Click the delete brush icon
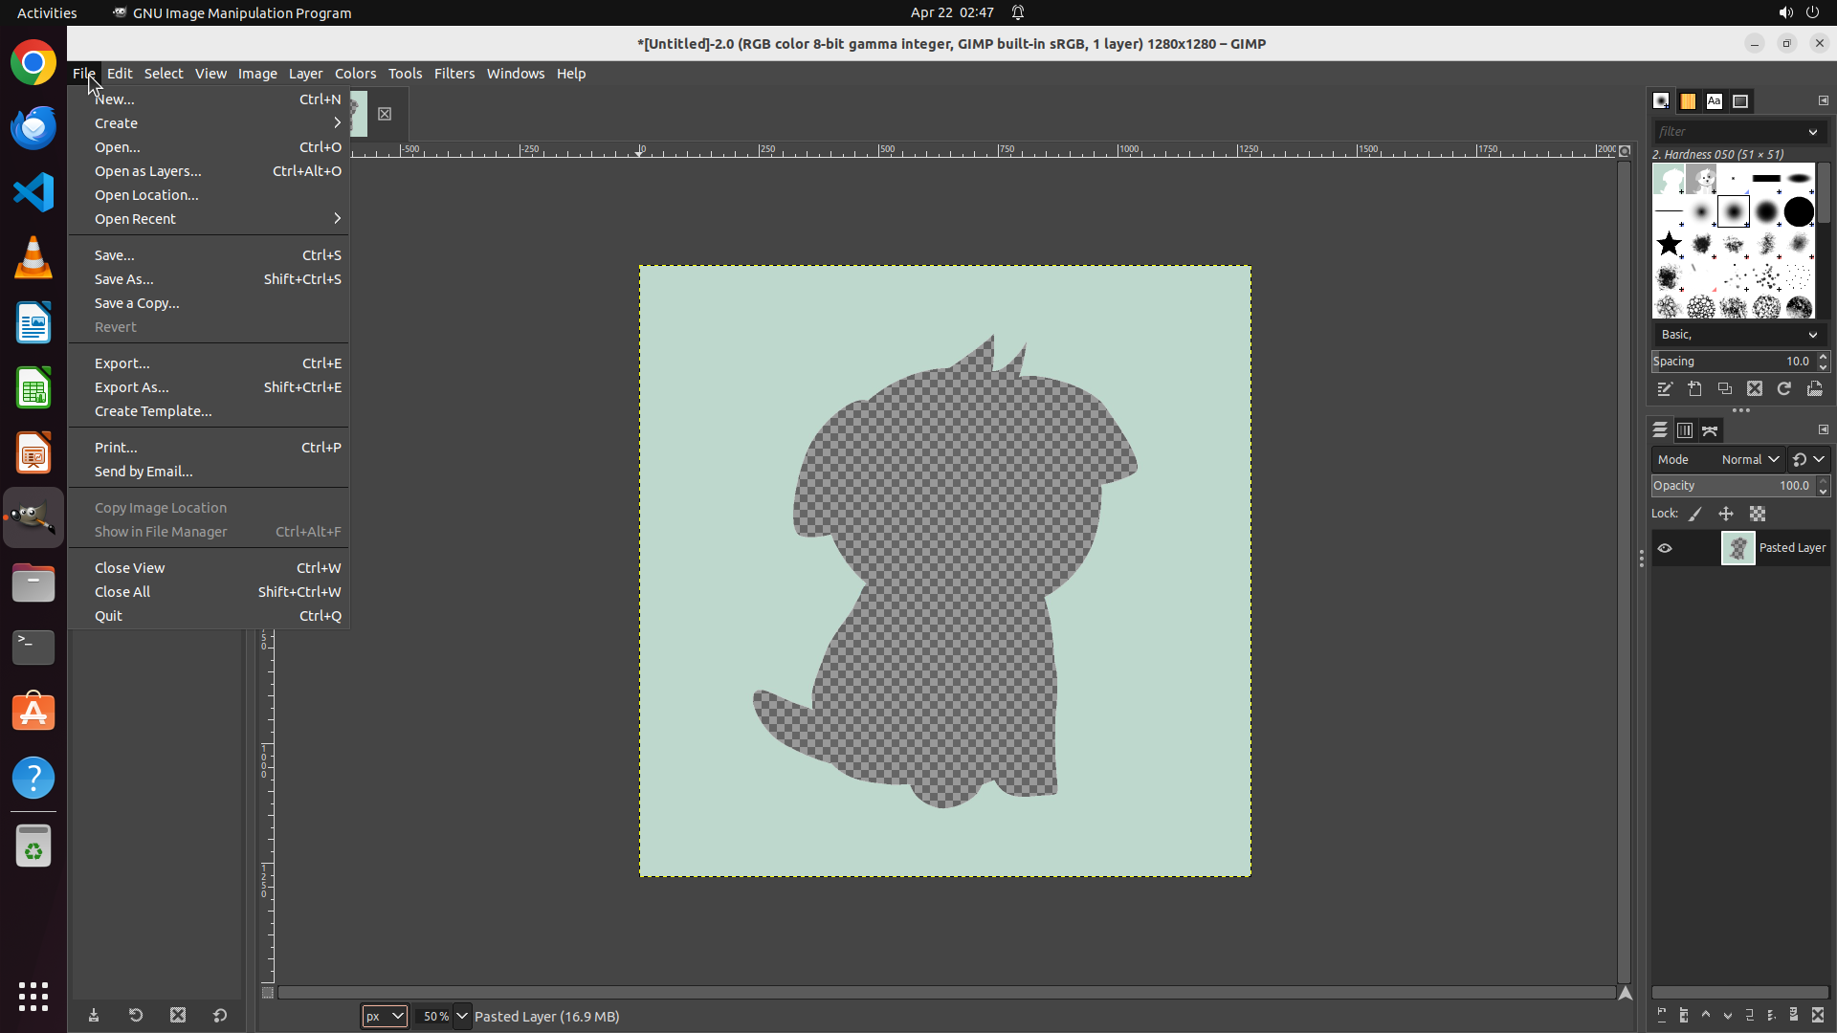Image resolution: width=1837 pixels, height=1033 pixels. point(1754,389)
